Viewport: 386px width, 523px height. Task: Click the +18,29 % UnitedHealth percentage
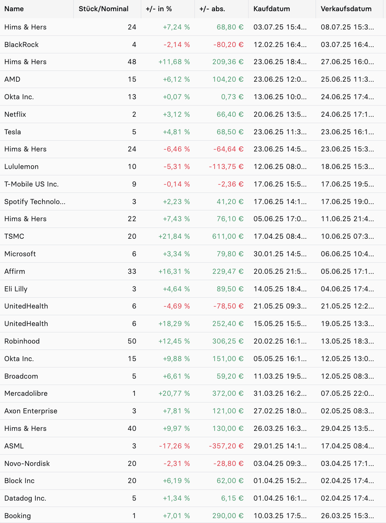174,324
